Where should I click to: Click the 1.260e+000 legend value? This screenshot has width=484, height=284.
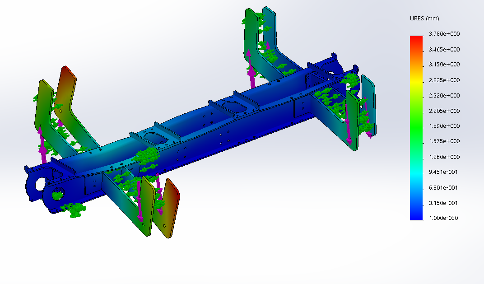(x=444, y=157)
